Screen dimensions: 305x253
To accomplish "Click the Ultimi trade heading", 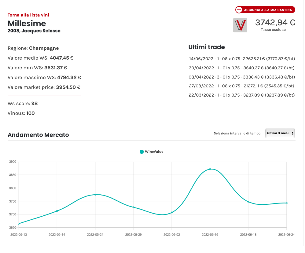I will tap(207, 47).
